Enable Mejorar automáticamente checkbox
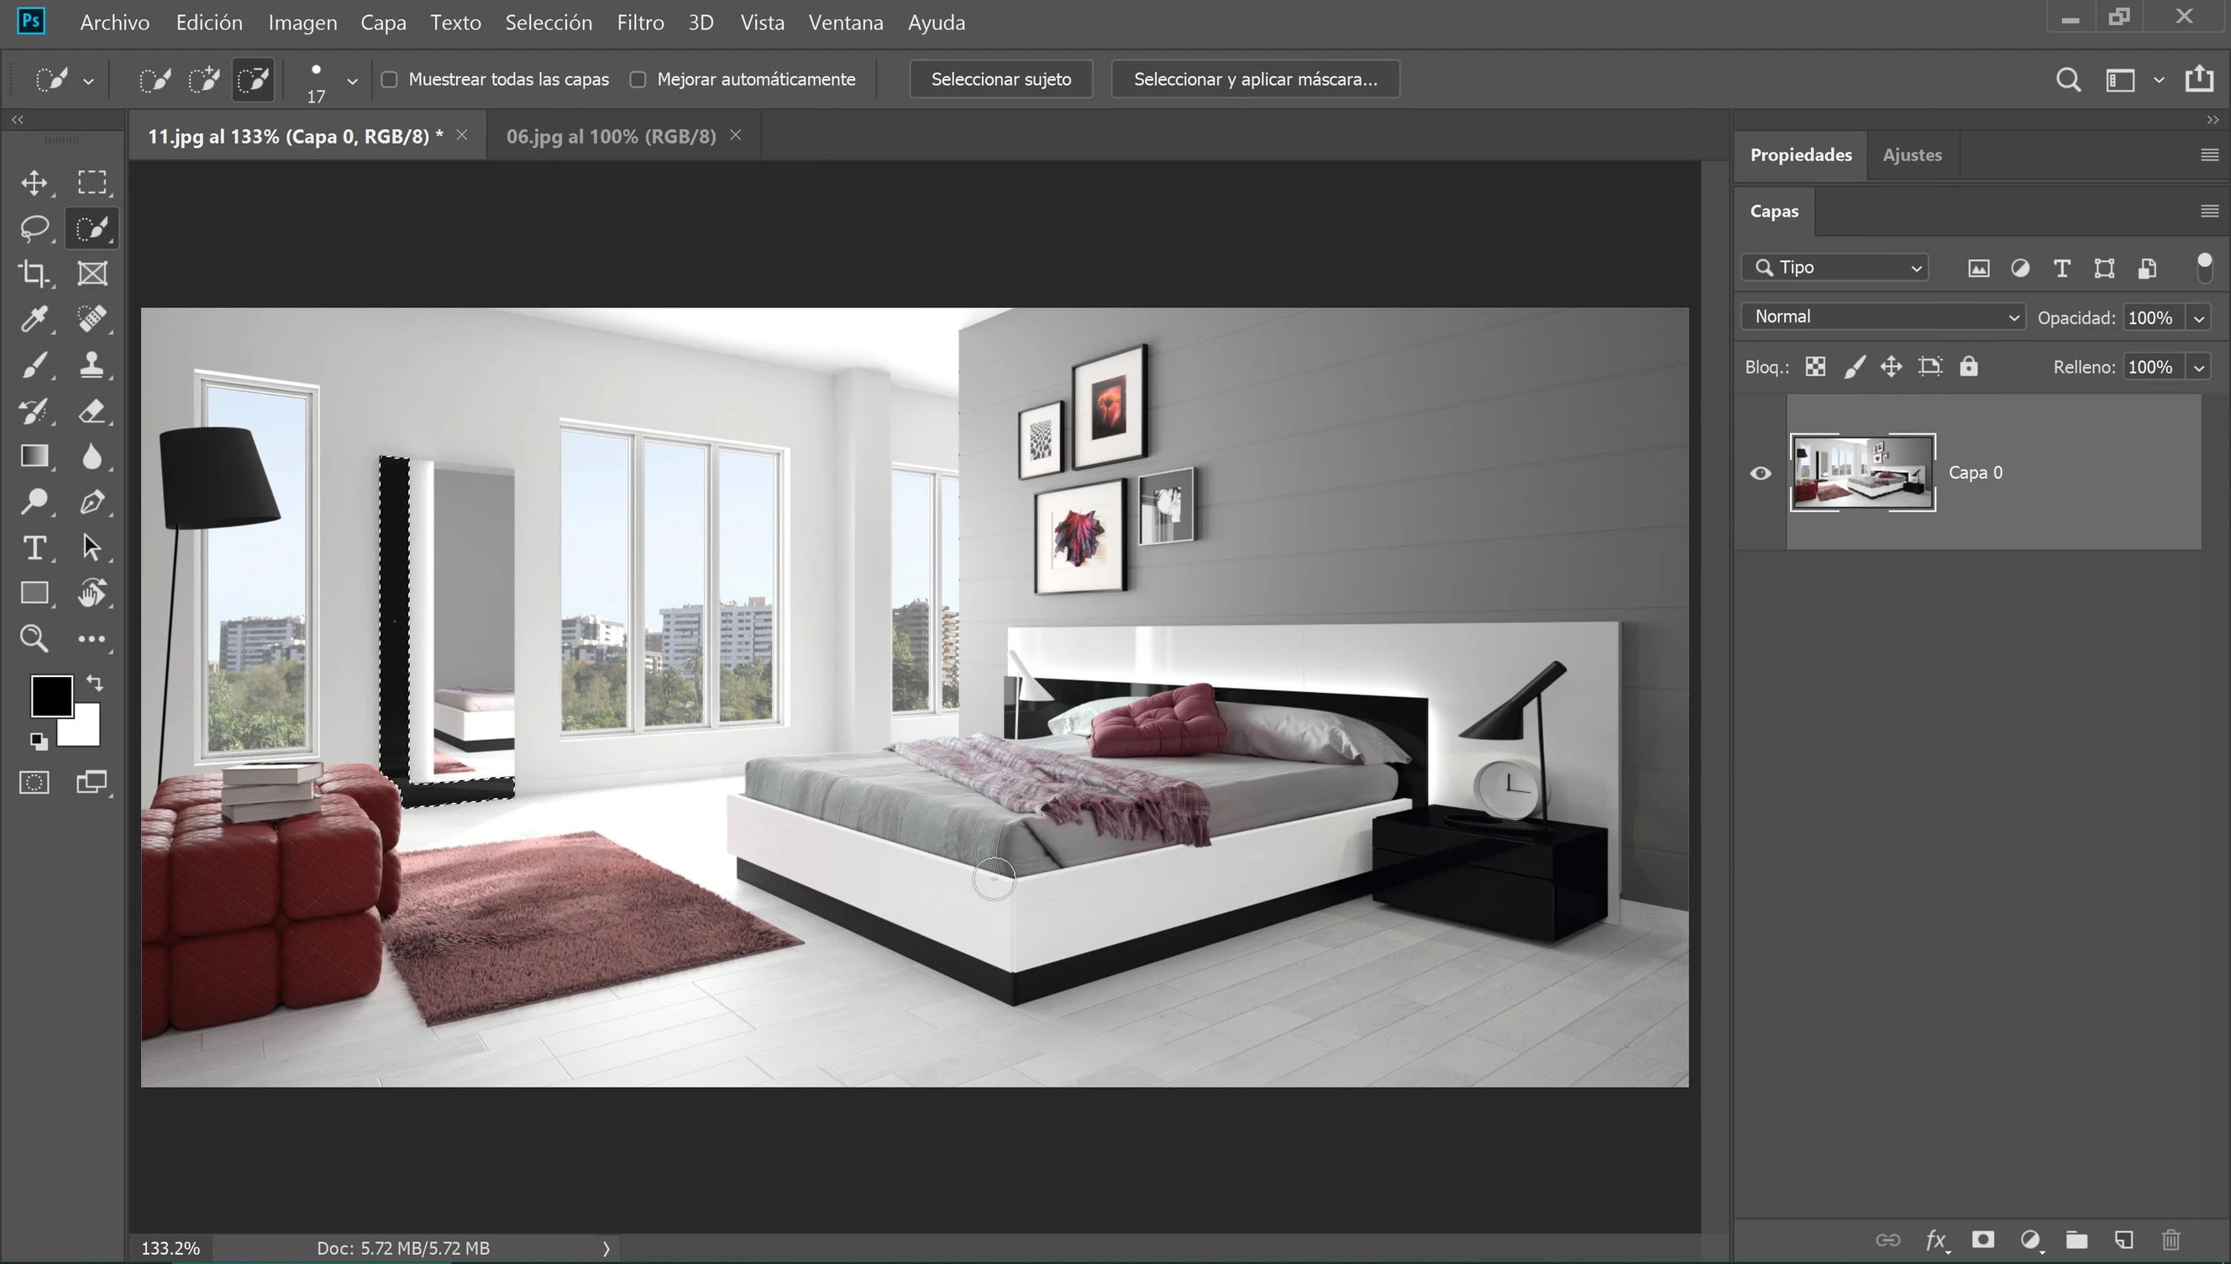This screenshot has height=1264, width=2231. 638,80
